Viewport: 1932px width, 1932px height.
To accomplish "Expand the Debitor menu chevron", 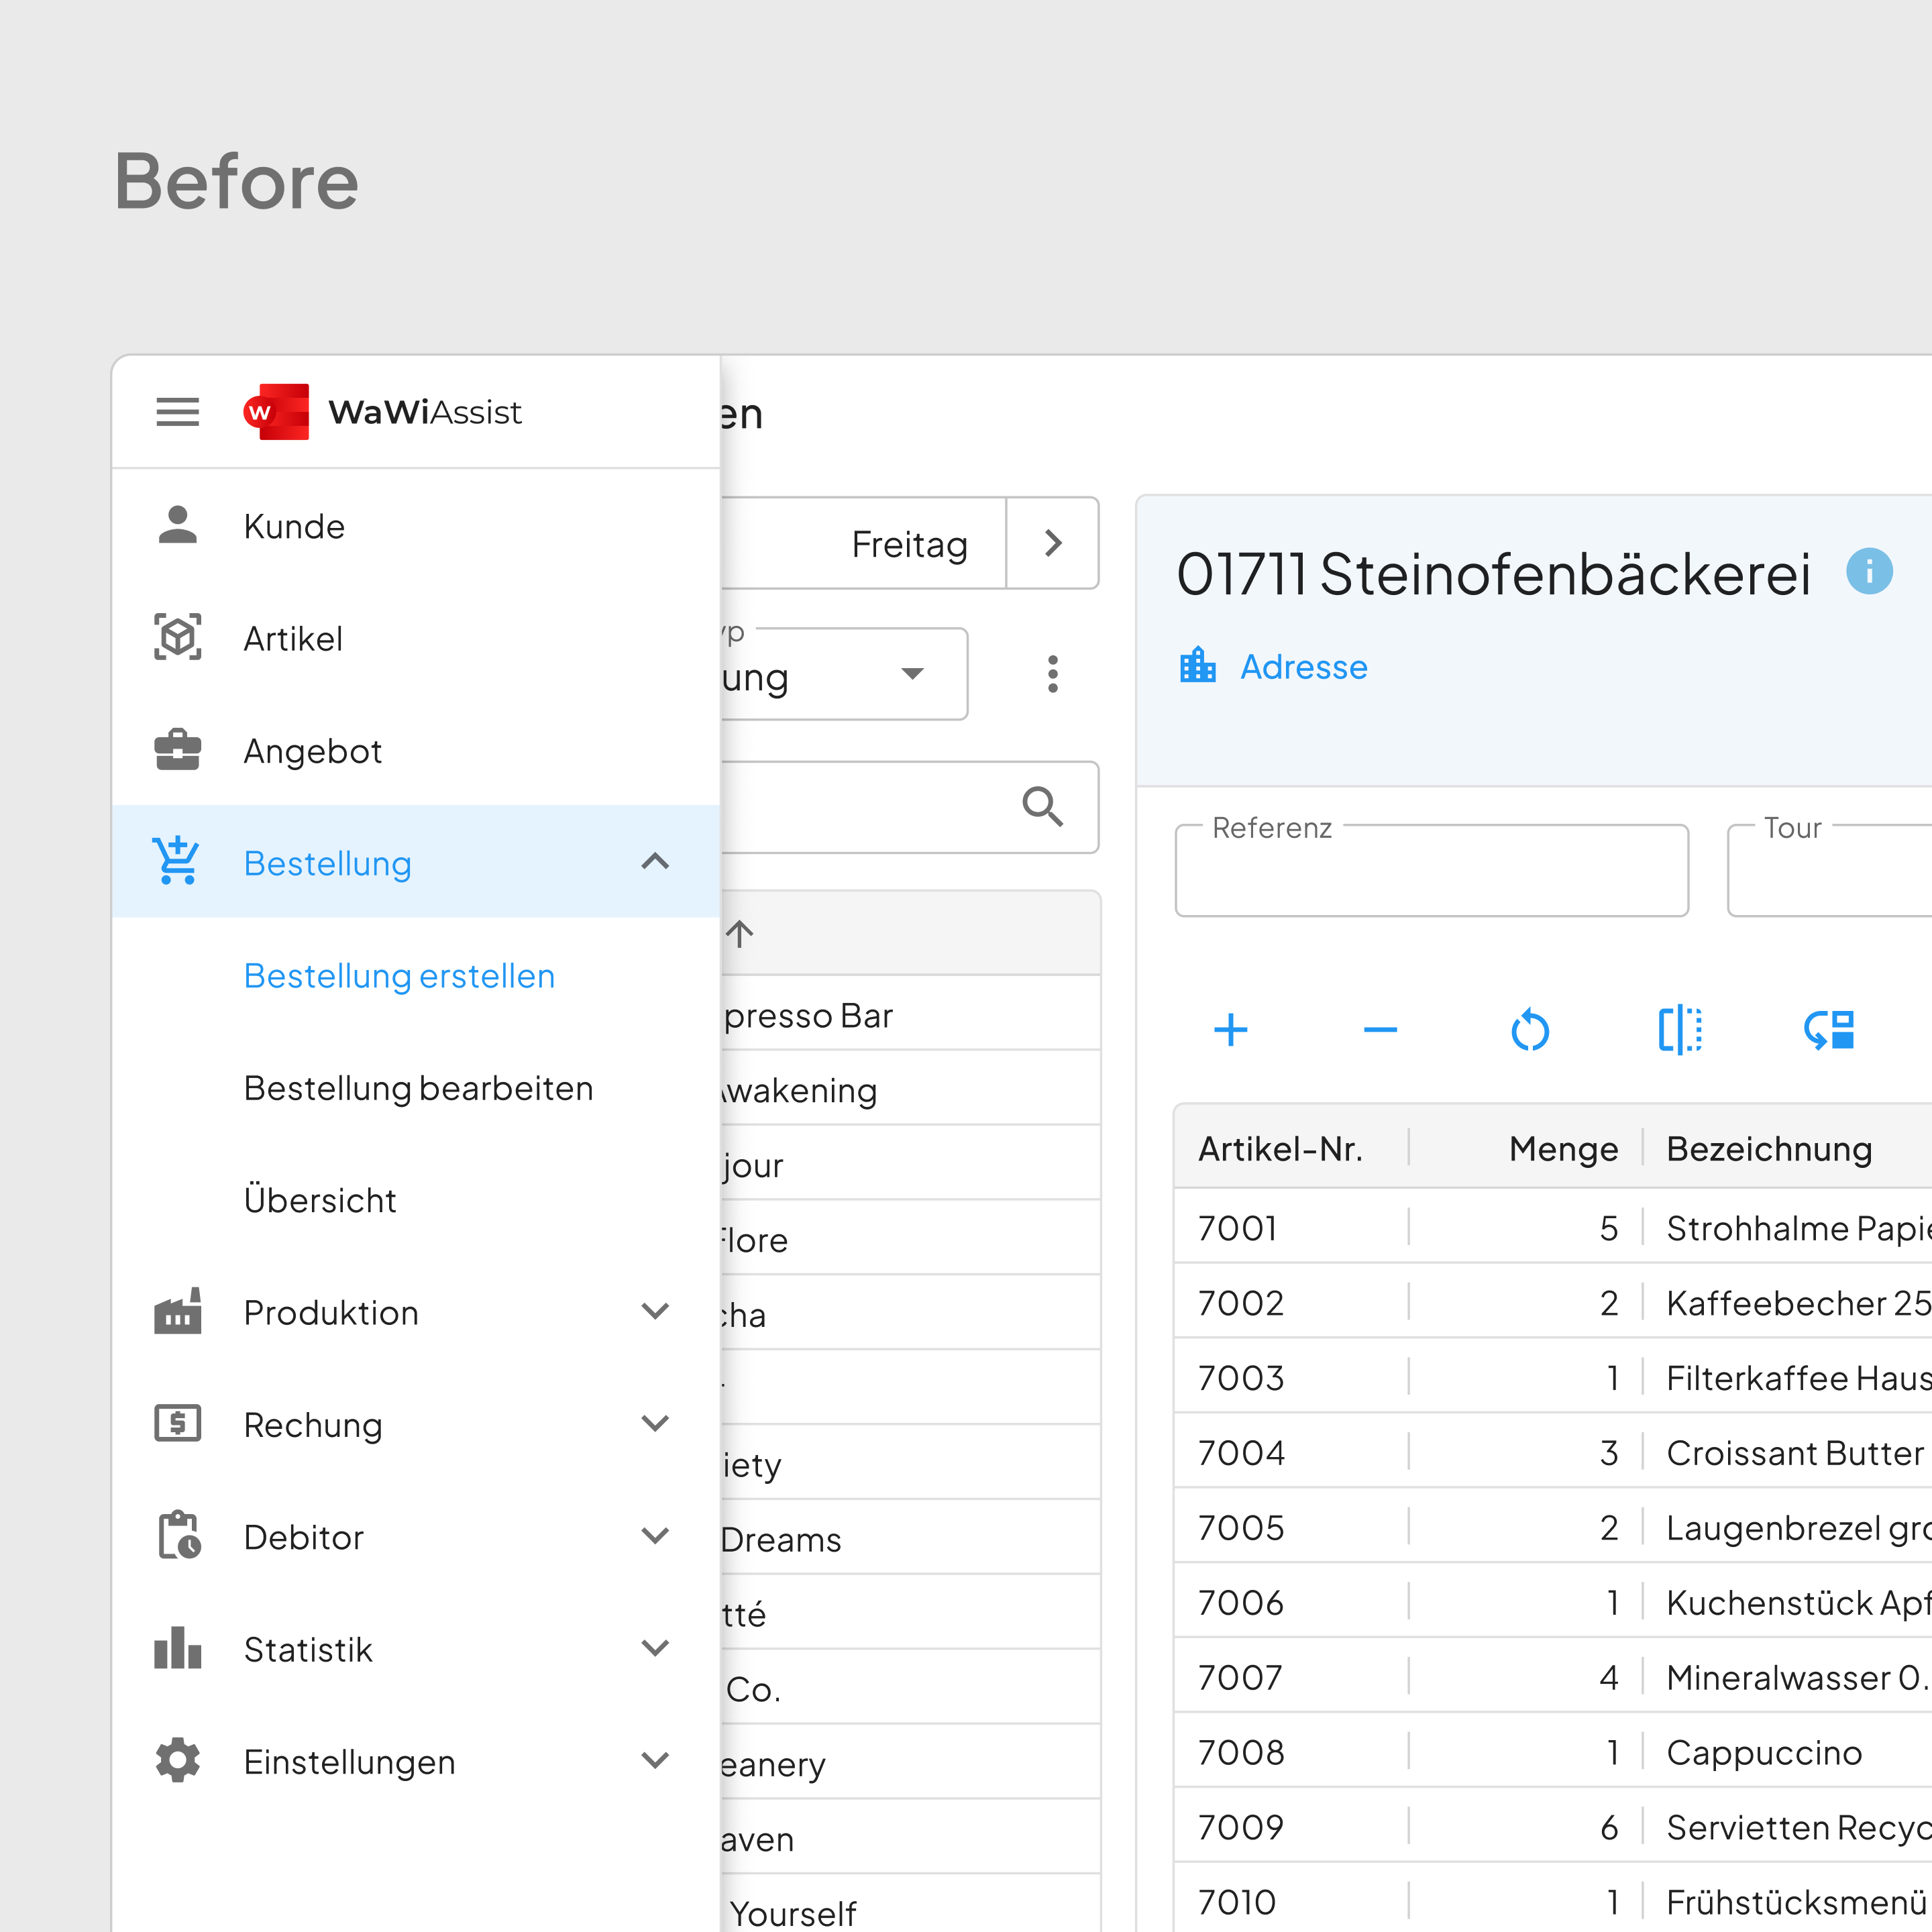I will [655, 1536].
